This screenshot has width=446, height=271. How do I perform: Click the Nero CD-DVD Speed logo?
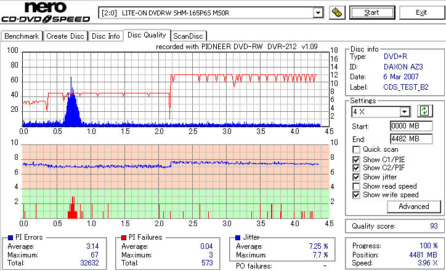[46, 12]
